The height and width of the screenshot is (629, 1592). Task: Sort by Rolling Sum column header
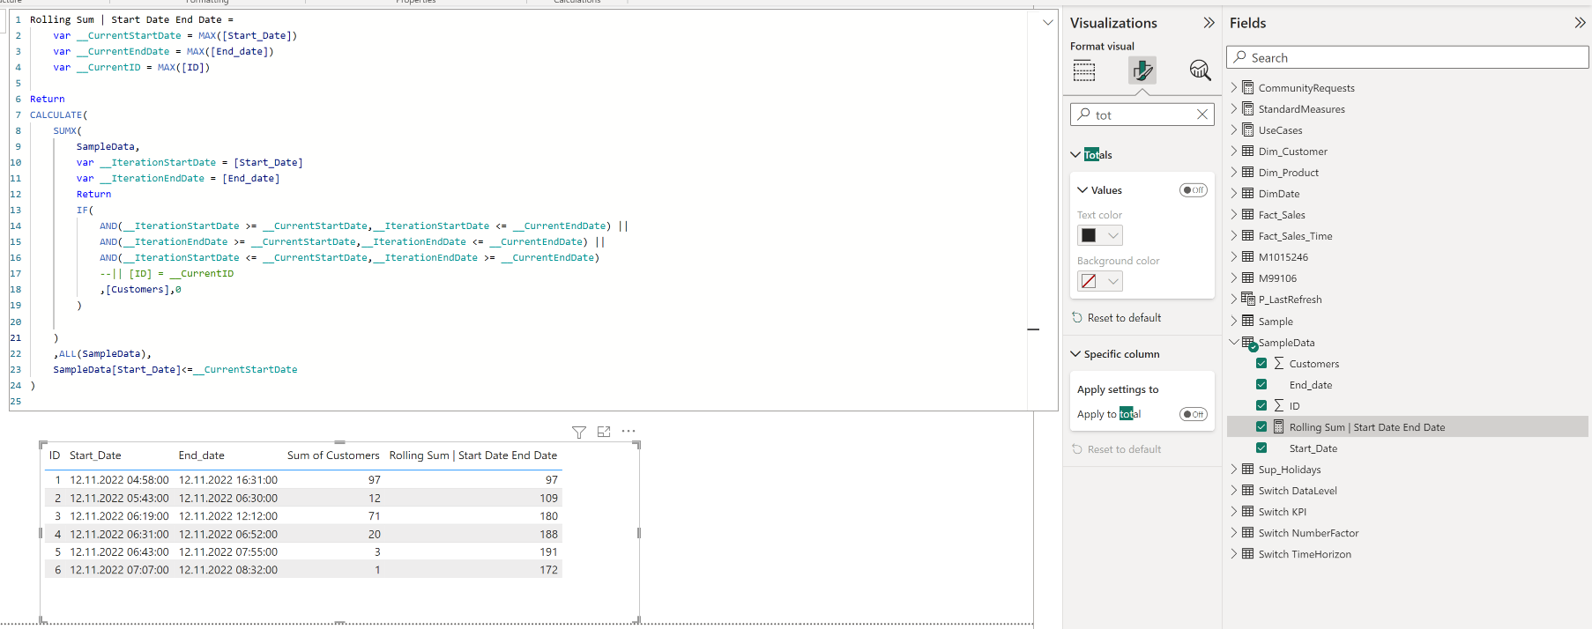tap(473, 455)
